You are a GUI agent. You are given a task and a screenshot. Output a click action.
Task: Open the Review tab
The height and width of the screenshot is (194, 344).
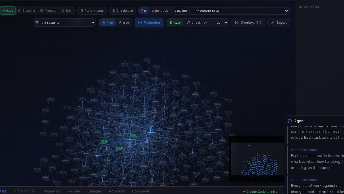(74, 191)
